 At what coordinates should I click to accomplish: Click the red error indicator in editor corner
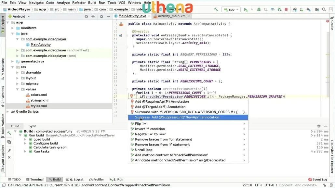click(328, 21)
